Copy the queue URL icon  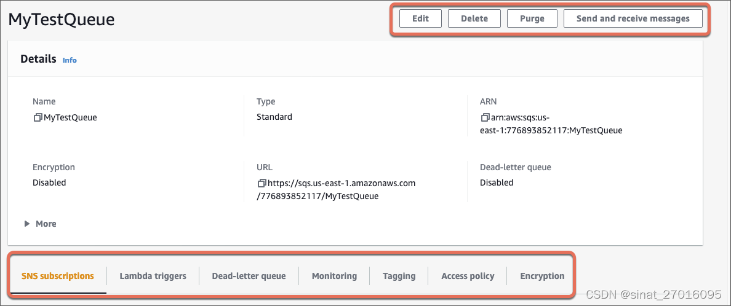tap(261, 183)
